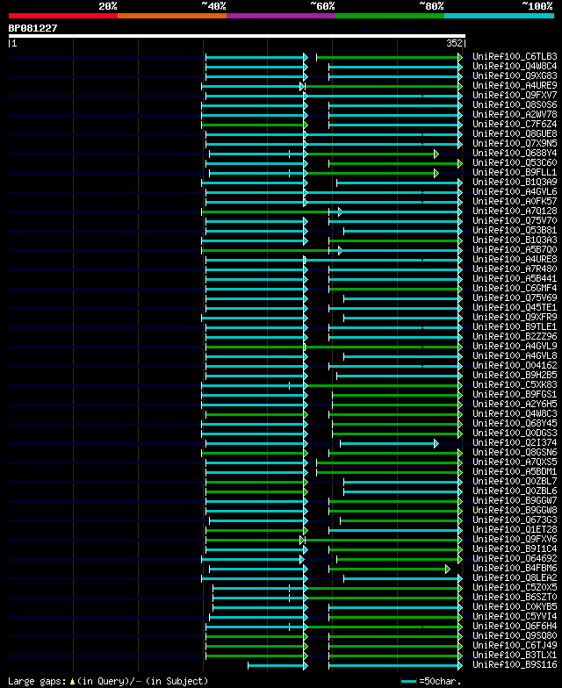Select hit label UniRef100_B2ZZ96
Screen dimensions: 562x688
pyautogui.click(x=515, y=337)
